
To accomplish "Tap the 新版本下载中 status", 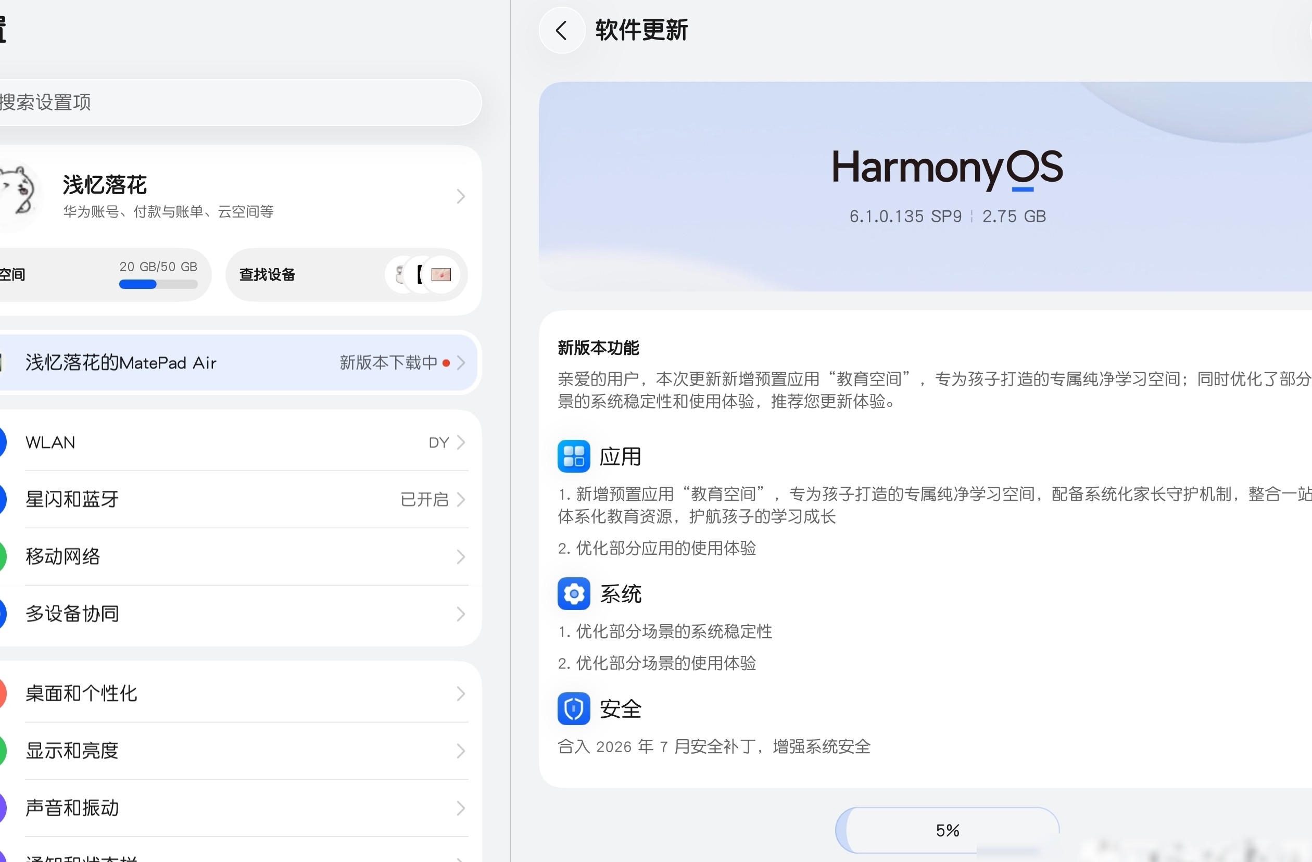I will (388, 363).
